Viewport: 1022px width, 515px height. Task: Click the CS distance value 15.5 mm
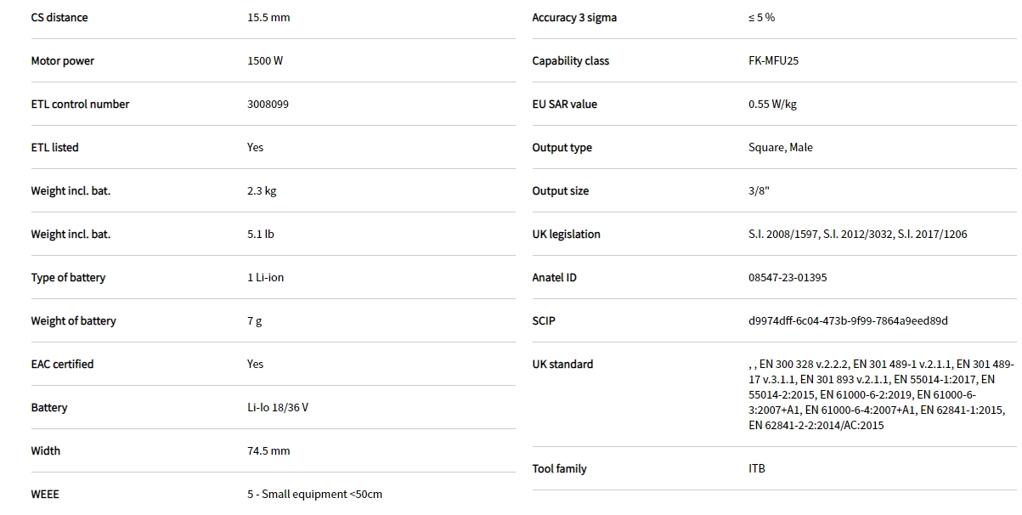(x=268, y=18)
